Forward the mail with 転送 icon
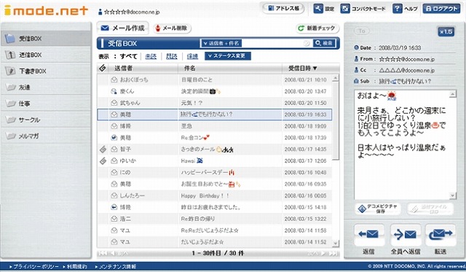The height and width of the screenshot is (272, 466). tap(441, 235)
